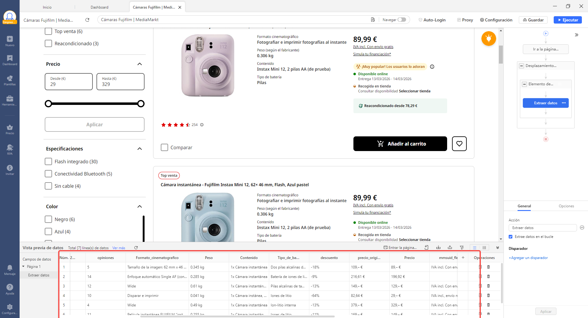Click the Añadir al carrito button
588x318 pixels.
click(x=400, y=144)
